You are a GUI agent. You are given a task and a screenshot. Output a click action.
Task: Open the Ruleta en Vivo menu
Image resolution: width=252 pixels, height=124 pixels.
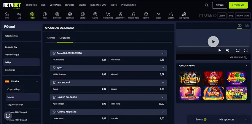click(x=98, y=5)
